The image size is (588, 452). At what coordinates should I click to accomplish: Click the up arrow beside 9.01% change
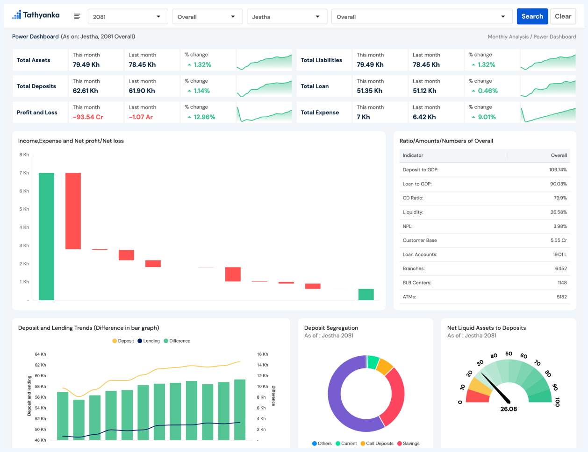pyautogui.click(x=473, y=117)
